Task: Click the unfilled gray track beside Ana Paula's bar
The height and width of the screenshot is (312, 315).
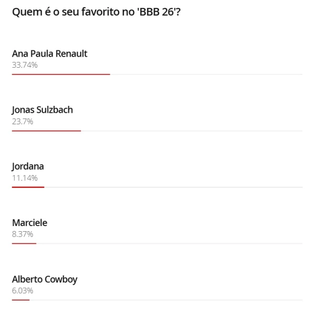Action: [206, 74]
